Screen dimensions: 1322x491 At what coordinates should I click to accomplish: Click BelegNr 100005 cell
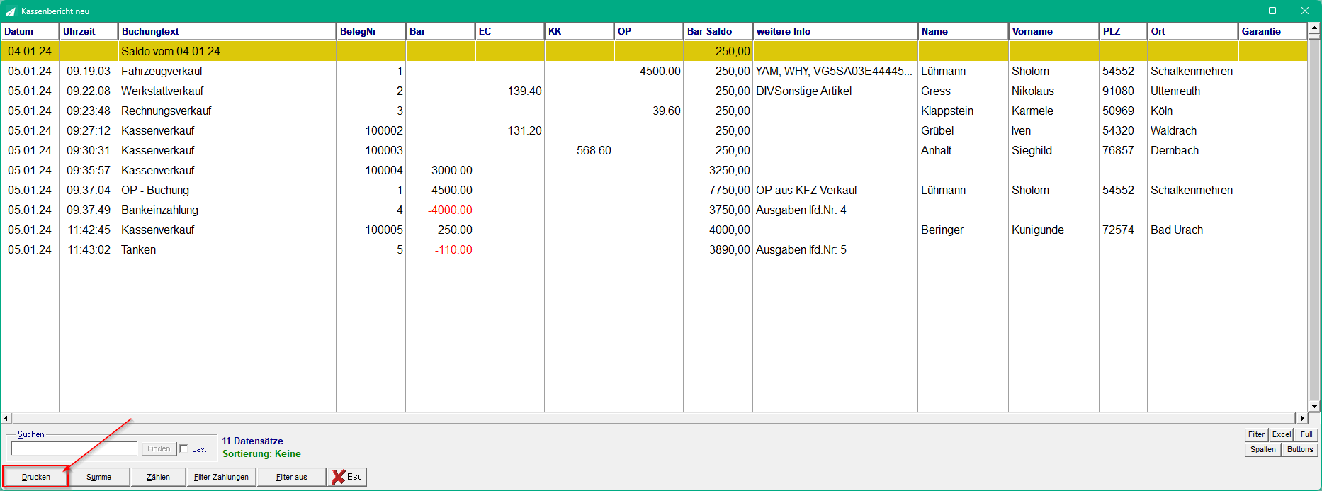pyautogui.click(x=384, y=230)
